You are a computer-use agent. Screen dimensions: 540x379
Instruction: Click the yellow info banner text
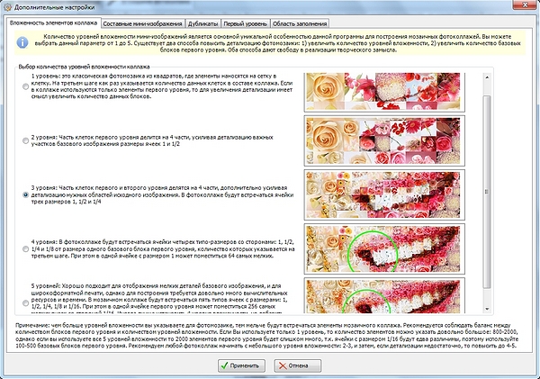click(277, 42)
